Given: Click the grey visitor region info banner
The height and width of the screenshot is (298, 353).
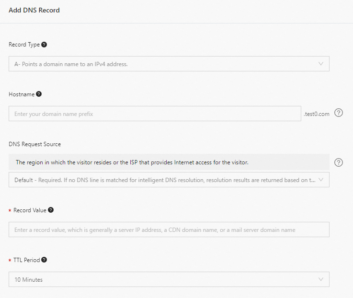Looking at the screenshot, I should [x=169, y=162].
